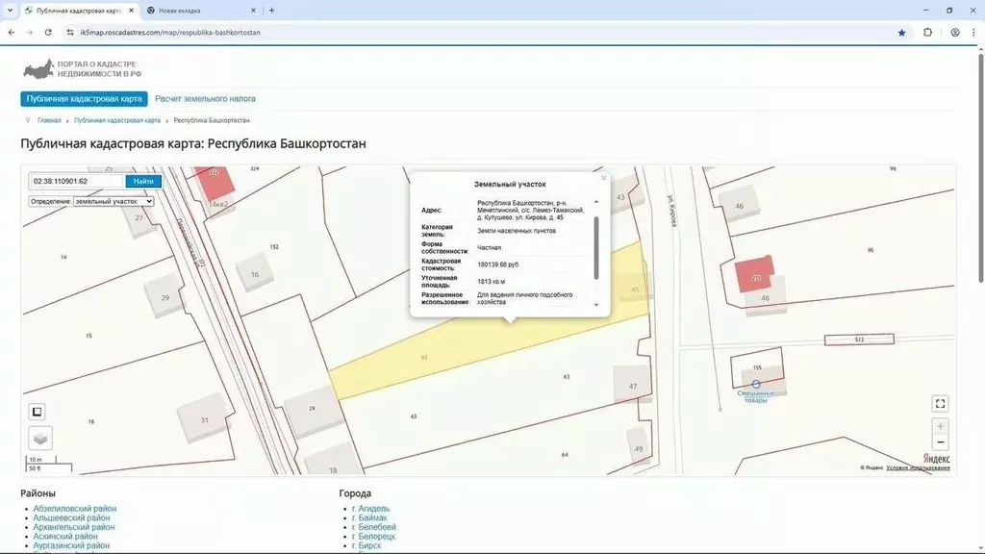Open the map layers switcher

(40, 439)
